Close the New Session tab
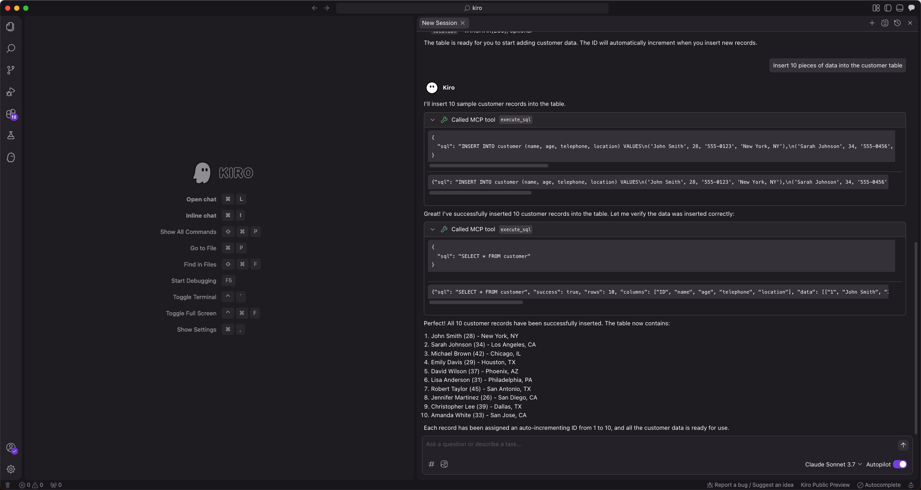 (463, 23)
